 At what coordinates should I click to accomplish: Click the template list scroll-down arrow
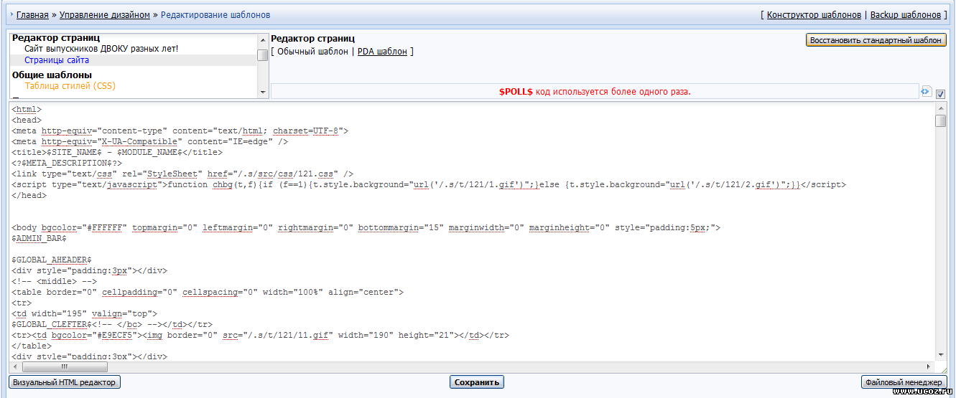pyautogui.click(x=263, y=92)
